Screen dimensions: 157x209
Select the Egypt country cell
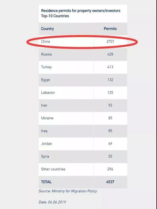tap(46, 80)
